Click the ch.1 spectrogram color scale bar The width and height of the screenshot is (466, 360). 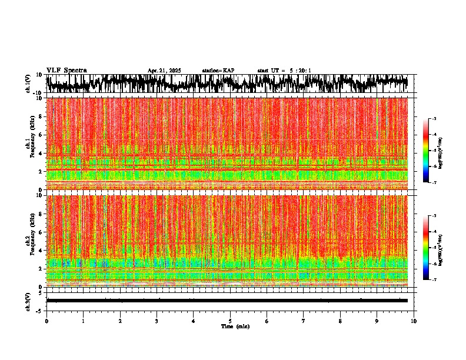pyautogui.click(x=425, y=151)
